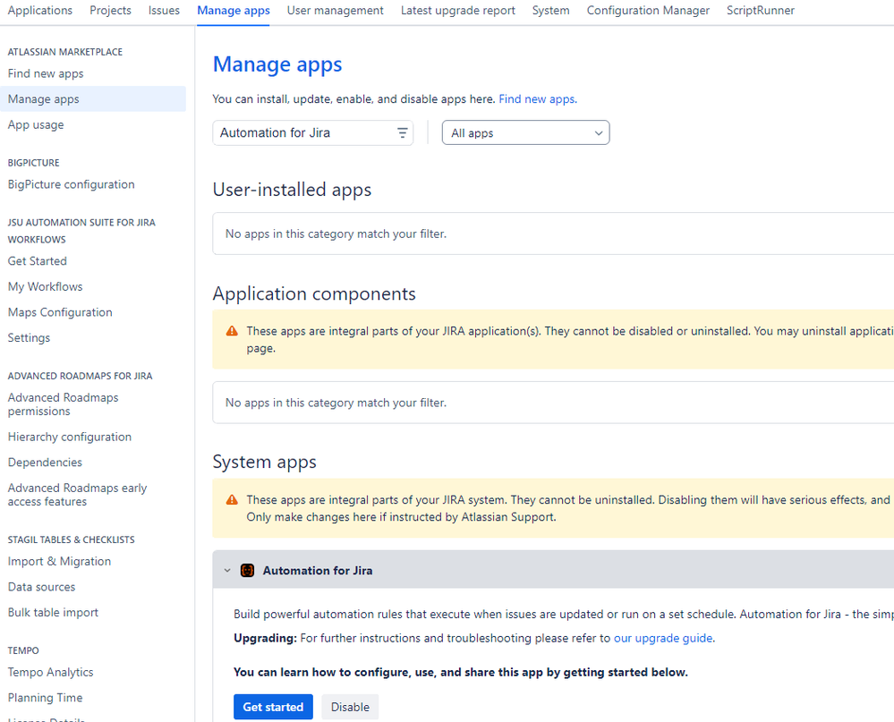
Task: Open the Latest upgrade report tab
Action: (458, 10)
